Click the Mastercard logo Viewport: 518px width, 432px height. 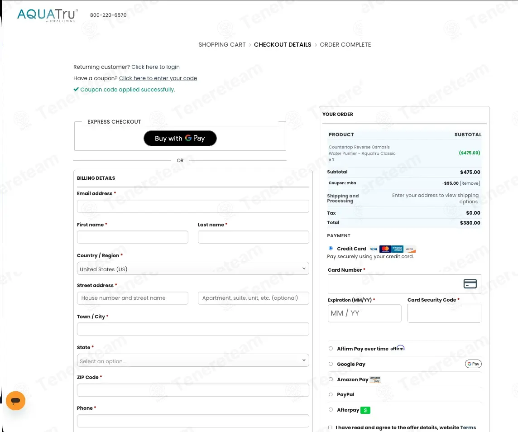(x=385, y=249)
